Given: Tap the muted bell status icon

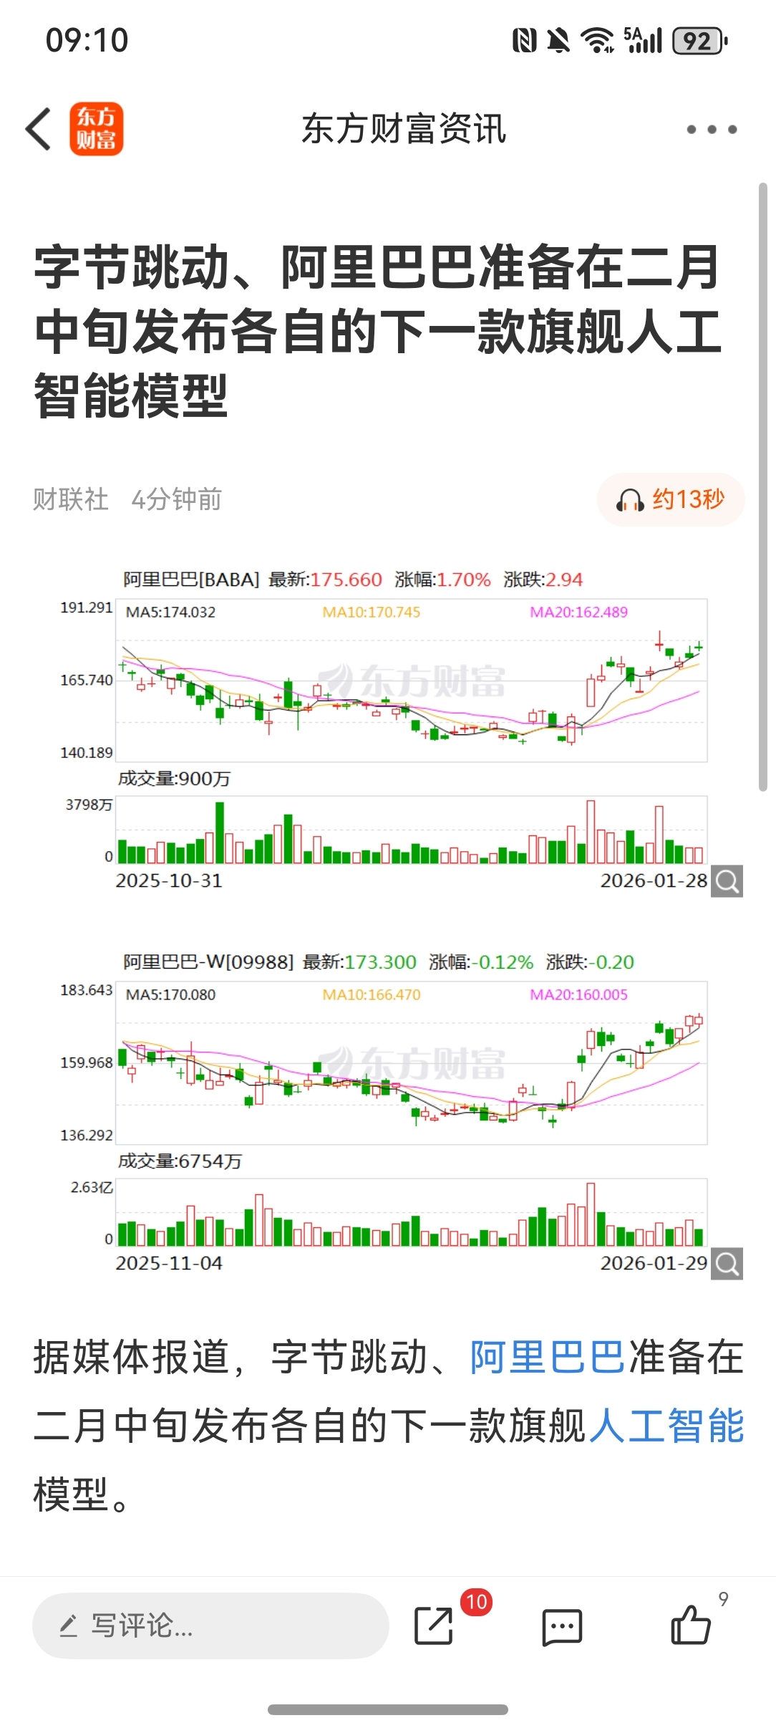Looking at the screenshot, I should (559, 41).
